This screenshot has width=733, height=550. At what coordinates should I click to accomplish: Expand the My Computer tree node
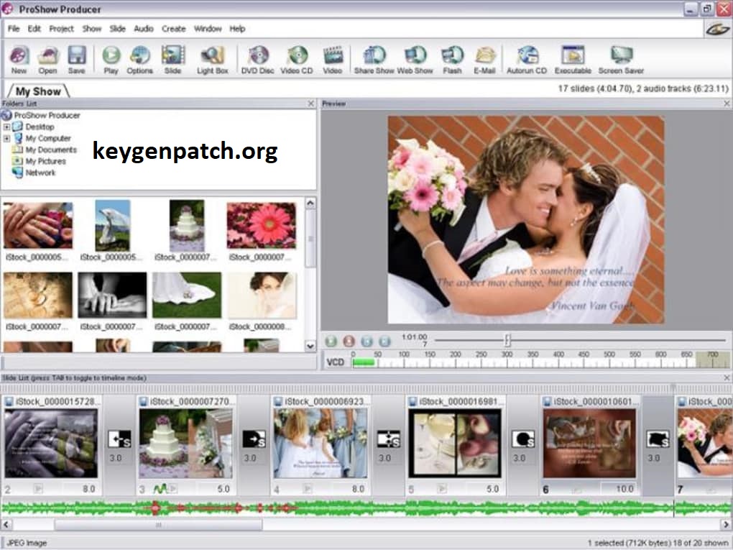pos(6,139)
